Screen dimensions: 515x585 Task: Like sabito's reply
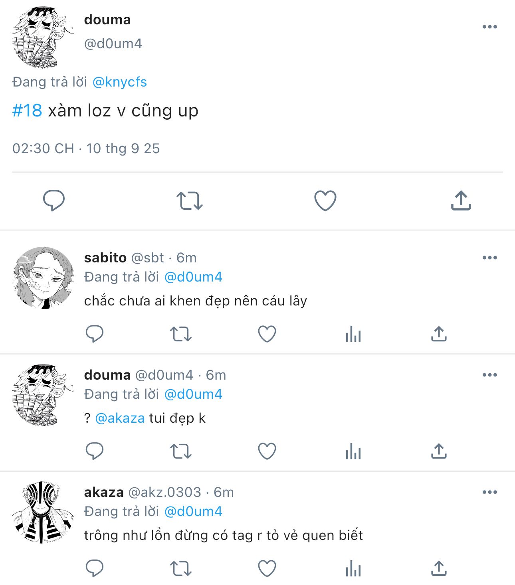tap(267, 334)
